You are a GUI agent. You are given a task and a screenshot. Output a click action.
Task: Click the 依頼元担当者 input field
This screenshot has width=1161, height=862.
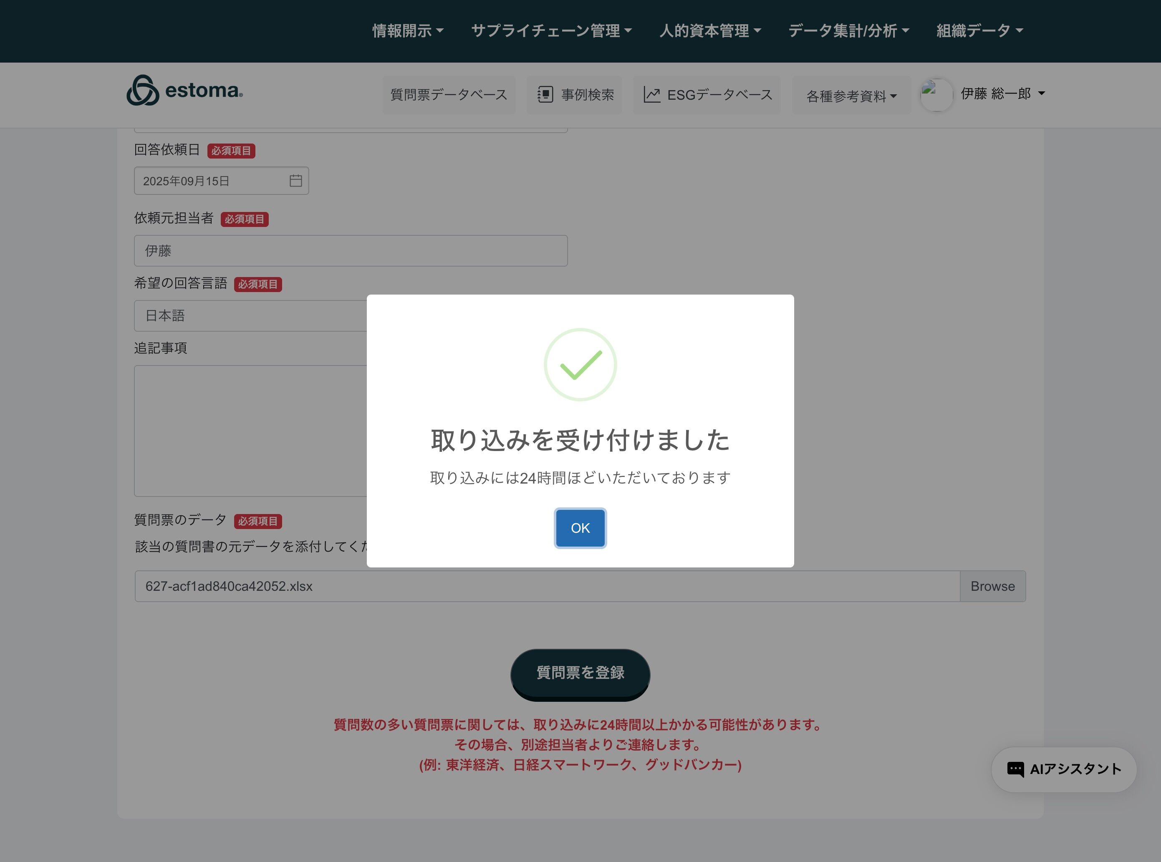[350, 250]
